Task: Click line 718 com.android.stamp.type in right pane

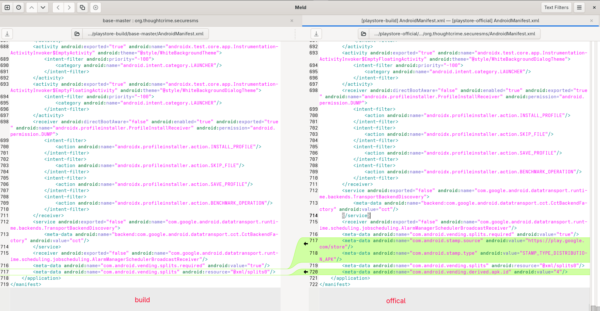Action: [453, 256]
